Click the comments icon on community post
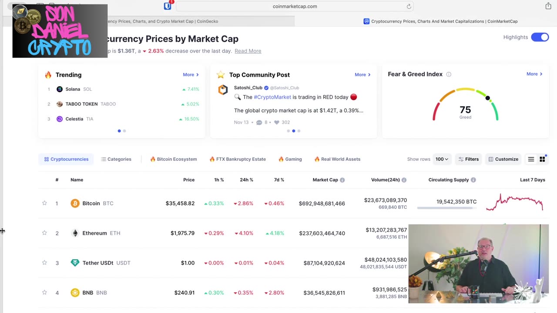 [x=259, y=123]
